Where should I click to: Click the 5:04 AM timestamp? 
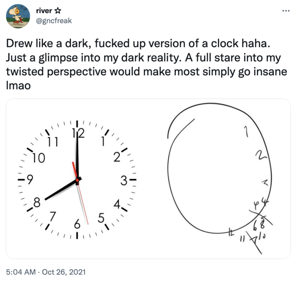tap(20, 272)
